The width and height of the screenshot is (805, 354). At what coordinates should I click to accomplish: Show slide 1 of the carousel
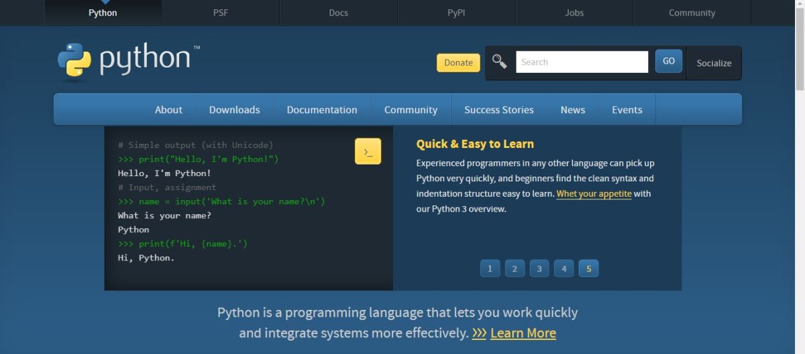tap(490, 268)
